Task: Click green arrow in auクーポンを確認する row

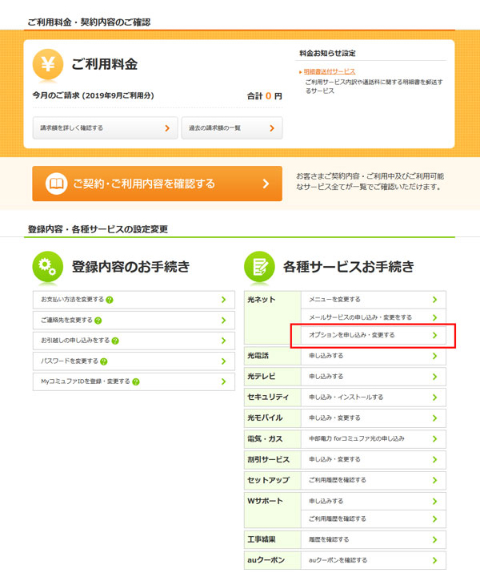Action: [435, 560]
